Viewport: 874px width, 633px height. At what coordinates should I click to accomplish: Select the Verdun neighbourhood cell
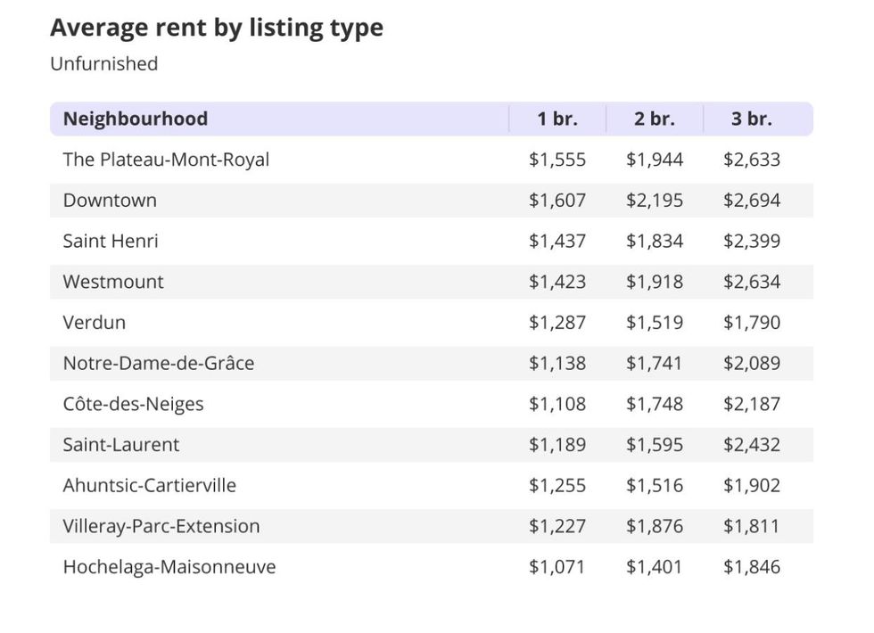tap(95, 323)
